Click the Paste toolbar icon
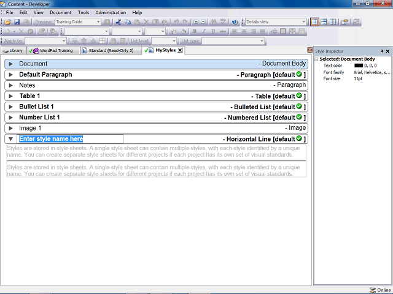The image size is (393, 294). point(137,22)
